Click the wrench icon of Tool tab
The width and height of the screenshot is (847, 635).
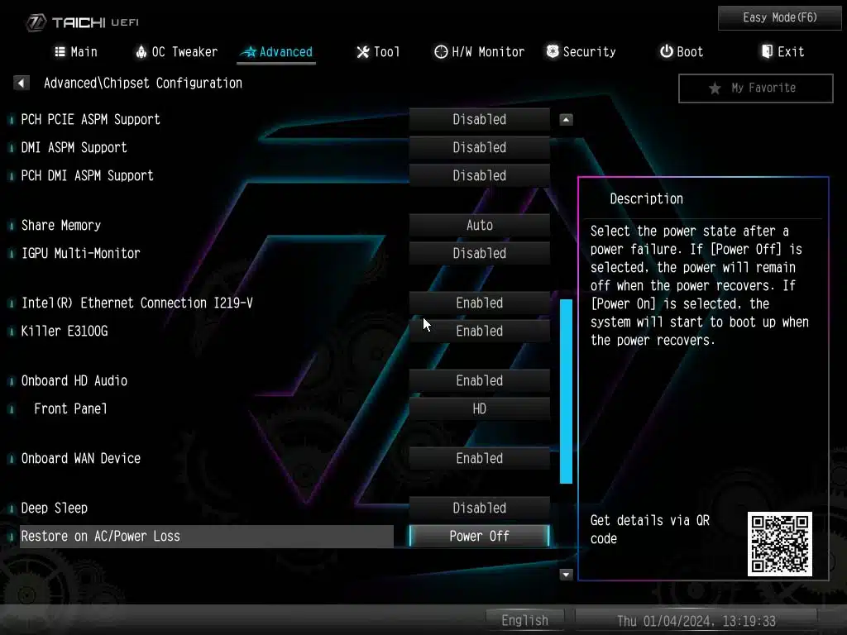click(362, 52)
